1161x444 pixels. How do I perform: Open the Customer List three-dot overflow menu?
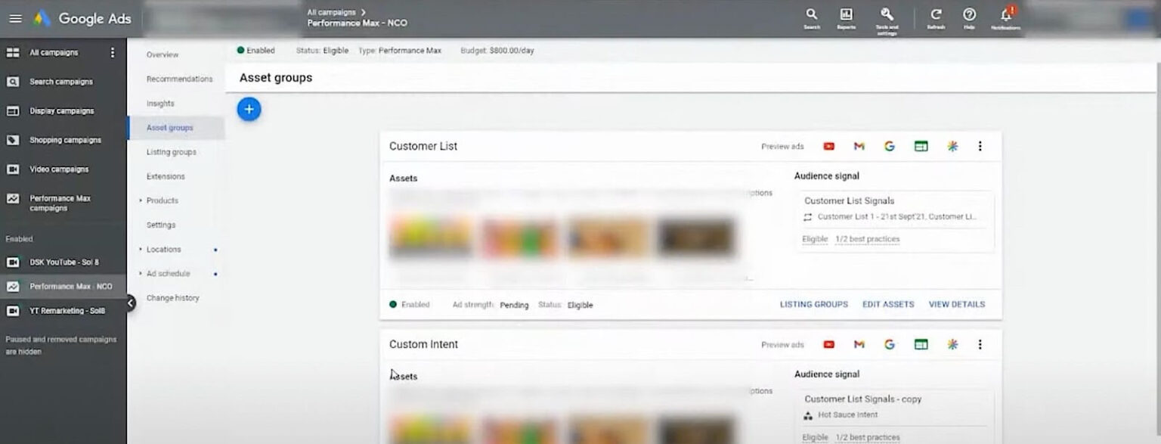click(980, 146)
